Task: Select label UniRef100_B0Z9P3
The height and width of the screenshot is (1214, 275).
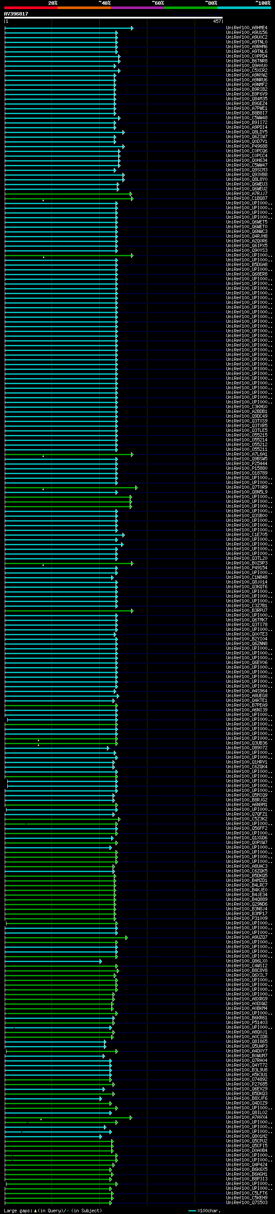Action: point(246,563)
